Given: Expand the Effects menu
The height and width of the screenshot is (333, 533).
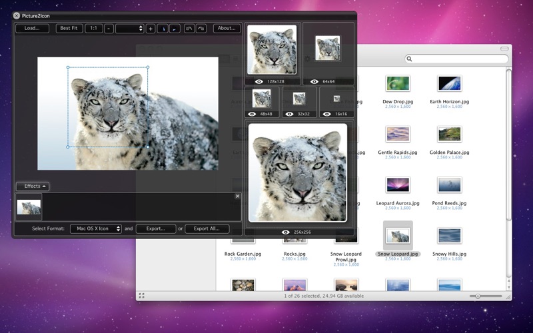Looking at the screenshot, I should (33, 186).
